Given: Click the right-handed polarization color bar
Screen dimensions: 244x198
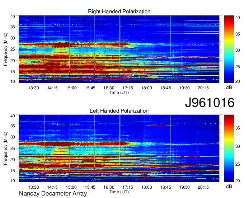Looking at the screenshot, I should [x=229, y=49].
